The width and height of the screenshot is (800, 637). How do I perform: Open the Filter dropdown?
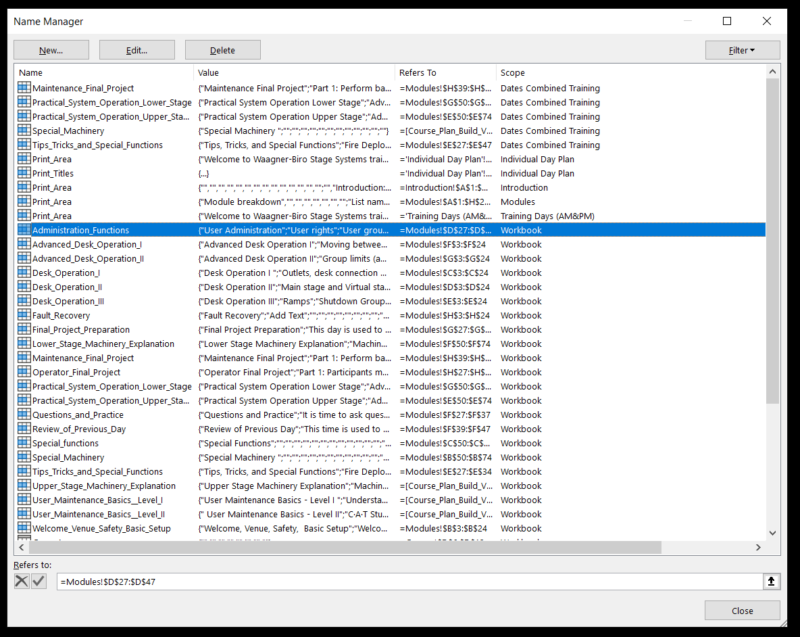pos(742,49)
